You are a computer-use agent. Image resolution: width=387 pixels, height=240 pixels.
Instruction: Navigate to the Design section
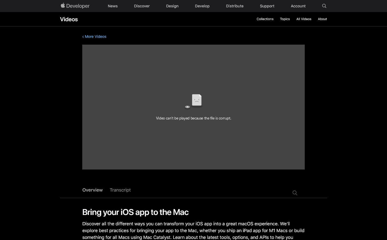pyautogui.click(x=172, y=6)
